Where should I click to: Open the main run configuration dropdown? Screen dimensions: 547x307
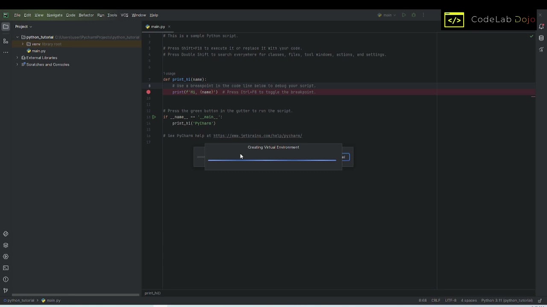coord(387,15)
